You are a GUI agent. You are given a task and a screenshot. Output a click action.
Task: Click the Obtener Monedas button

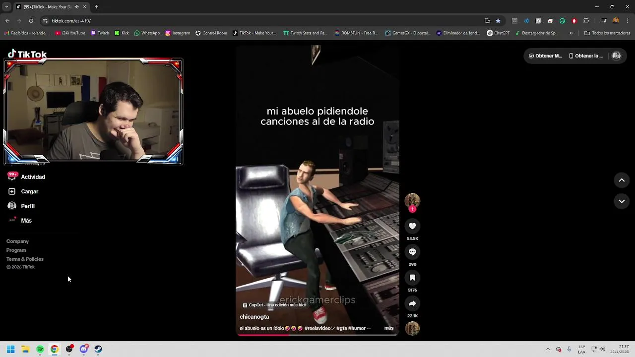pos(545,56)
